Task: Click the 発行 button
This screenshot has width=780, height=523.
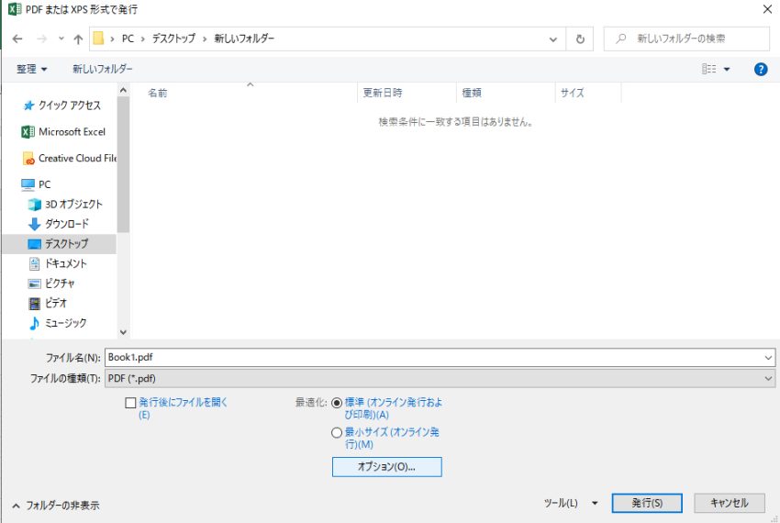Action: 647,503
